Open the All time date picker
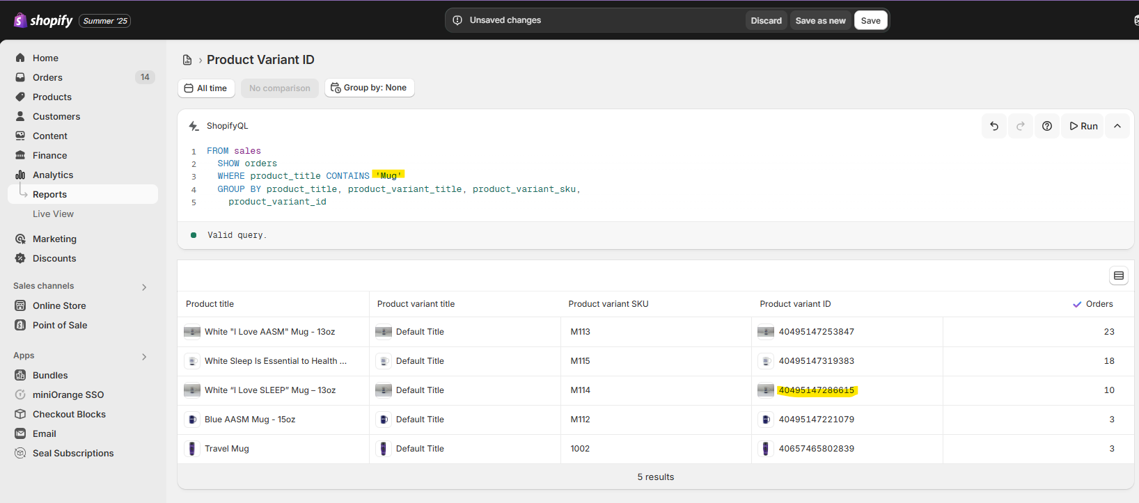This screenshot has width=1139, height=503. click(206, 88)
